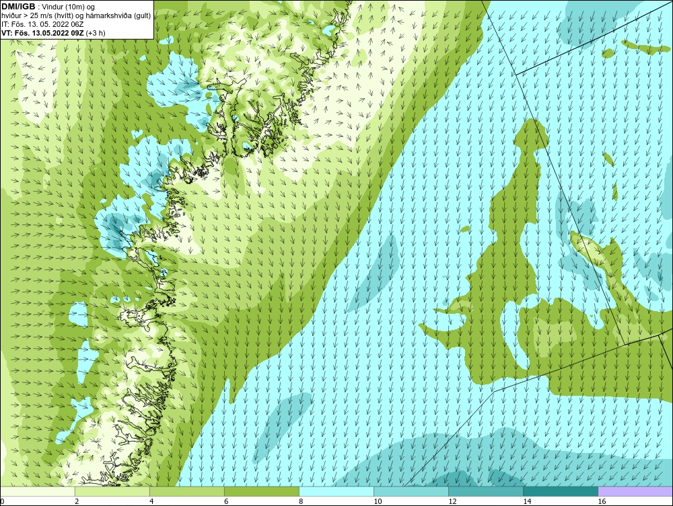Click the legend tick label '6'
This screenshot has width=673, height=506.
[226, 502]
